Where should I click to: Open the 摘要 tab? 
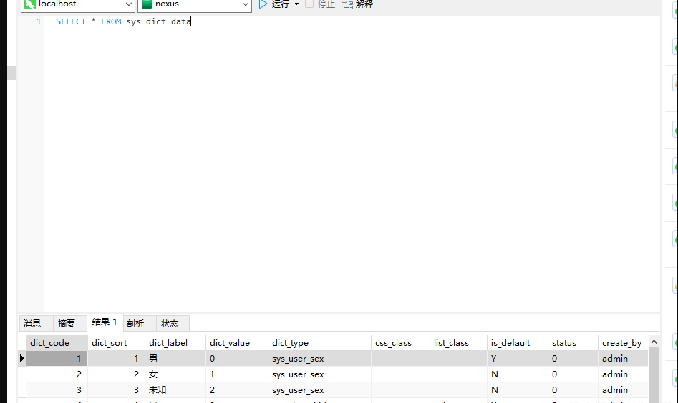(67, 323)
